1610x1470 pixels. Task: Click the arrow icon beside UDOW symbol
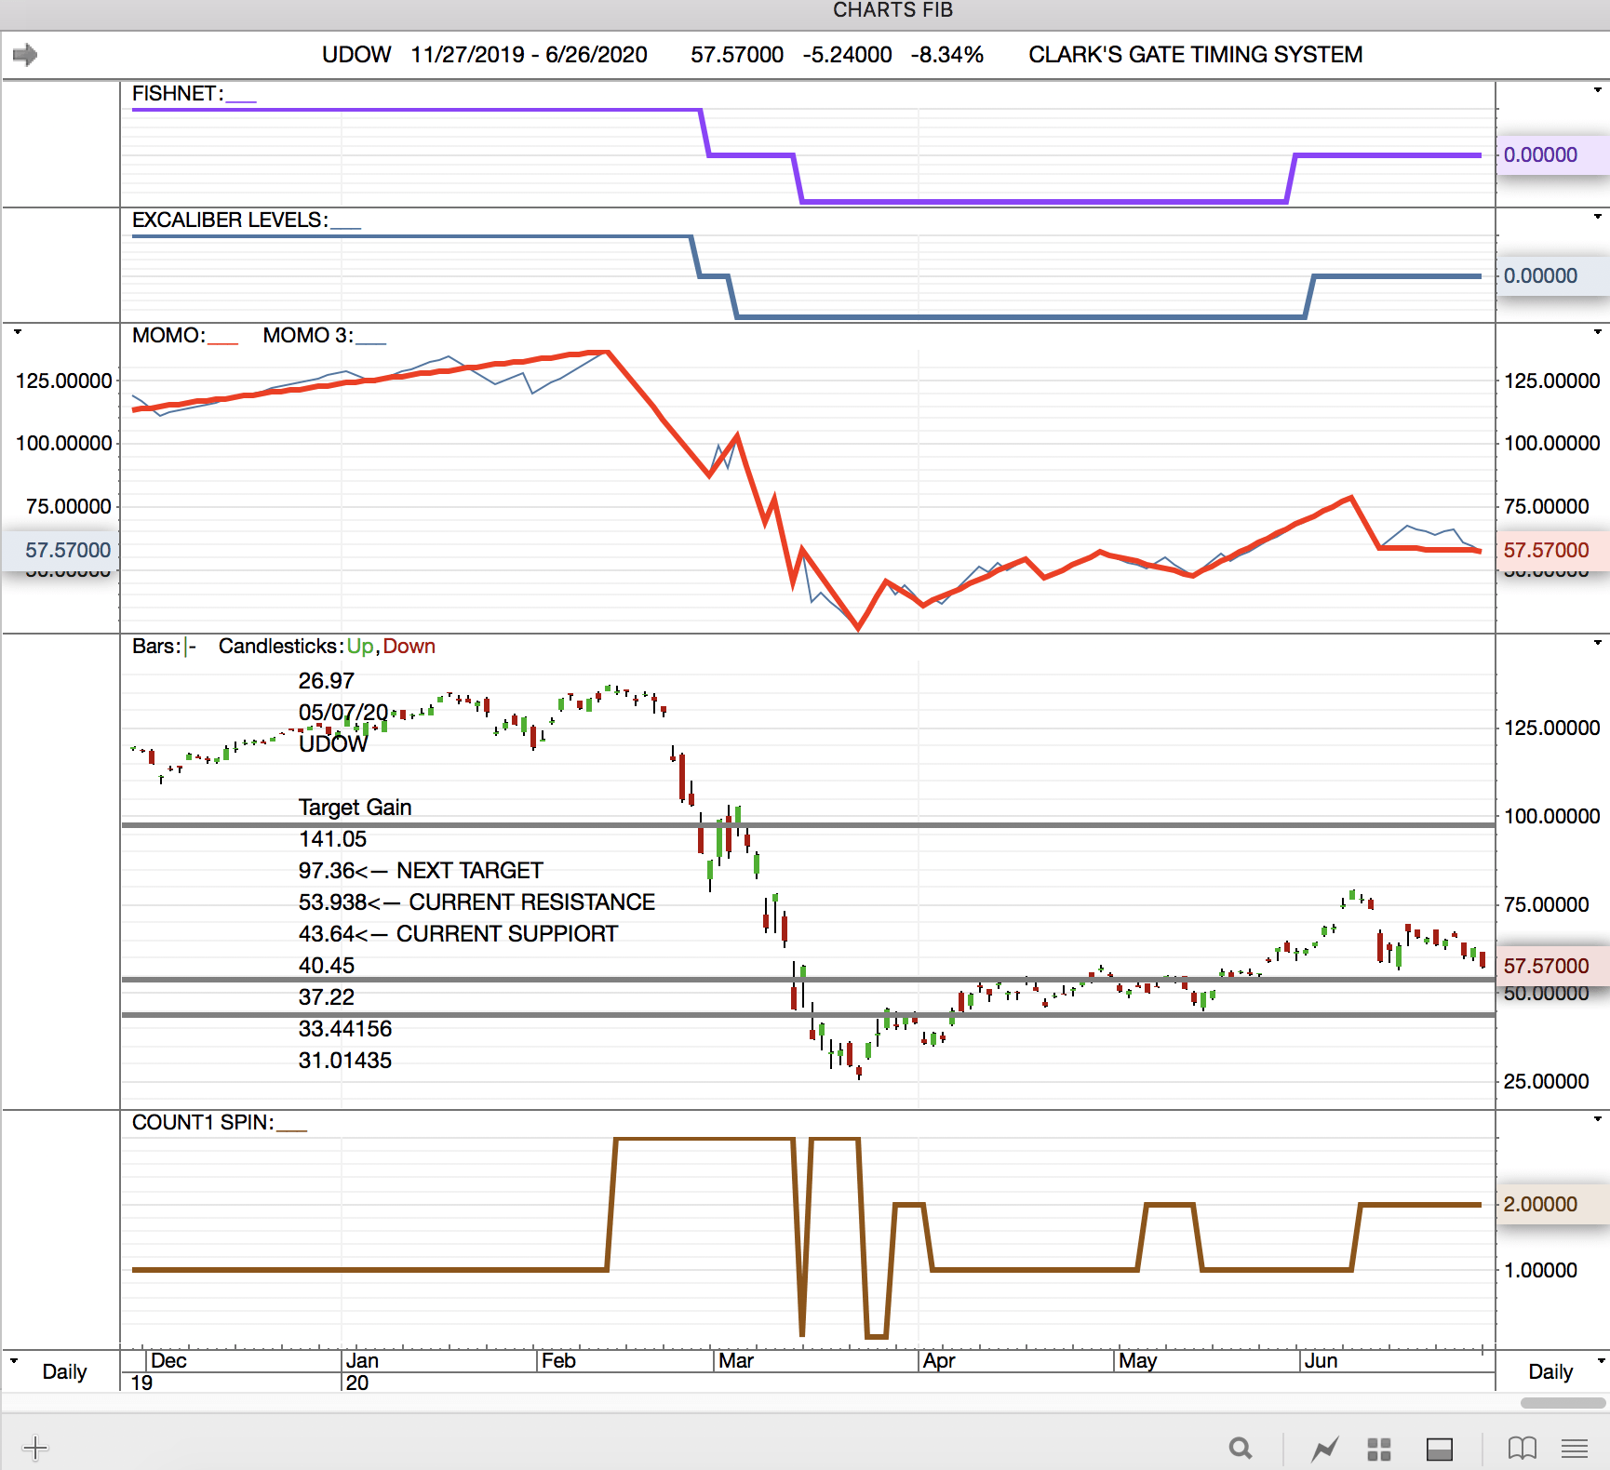[x=25, y=55]
